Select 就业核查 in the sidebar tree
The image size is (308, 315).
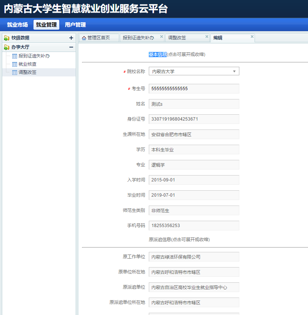click(x=27, y=64)
